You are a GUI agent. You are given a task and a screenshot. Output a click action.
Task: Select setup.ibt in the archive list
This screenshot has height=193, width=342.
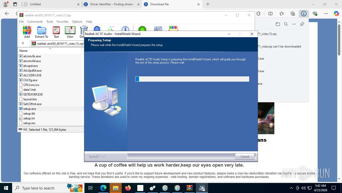29,114
